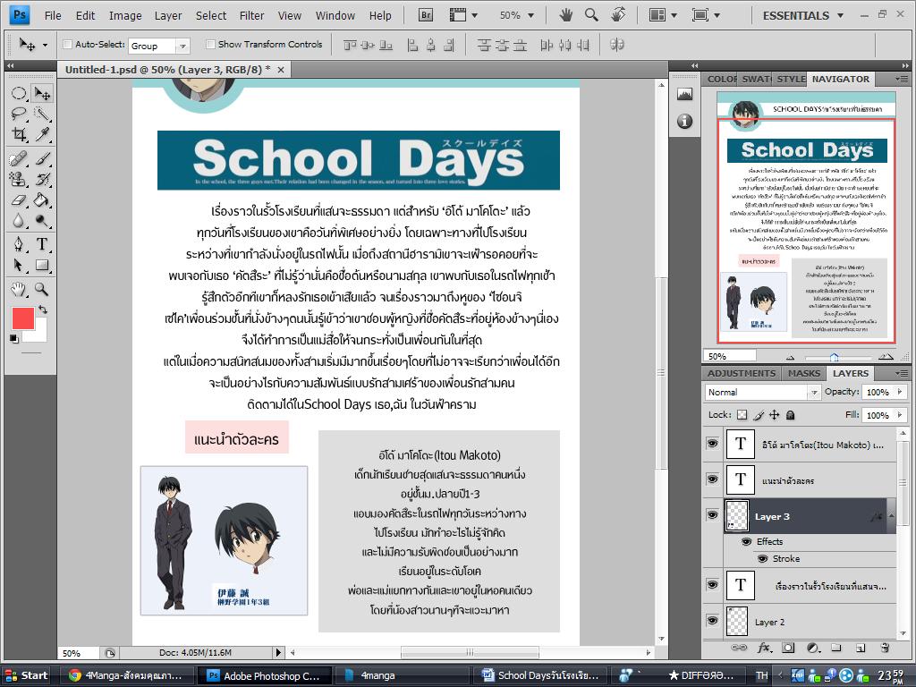Launch Adobe Bridge
Screen dimensions: 916x687
pos(426,15)
